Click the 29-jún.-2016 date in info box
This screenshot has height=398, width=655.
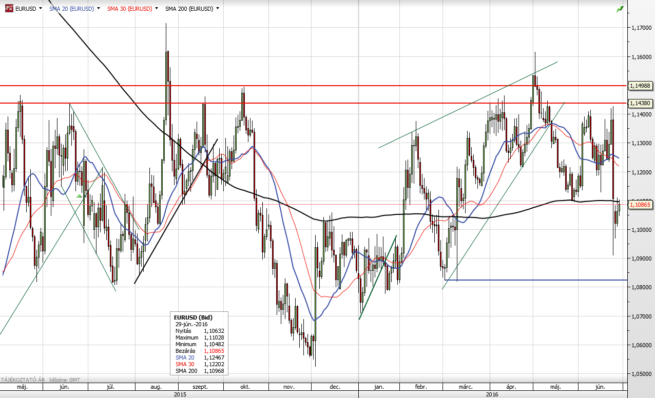click(x=190, y=325)
